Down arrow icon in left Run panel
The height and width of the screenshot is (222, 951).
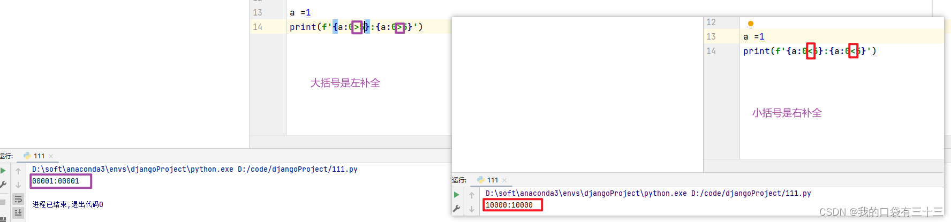click(x=18, y=185)
